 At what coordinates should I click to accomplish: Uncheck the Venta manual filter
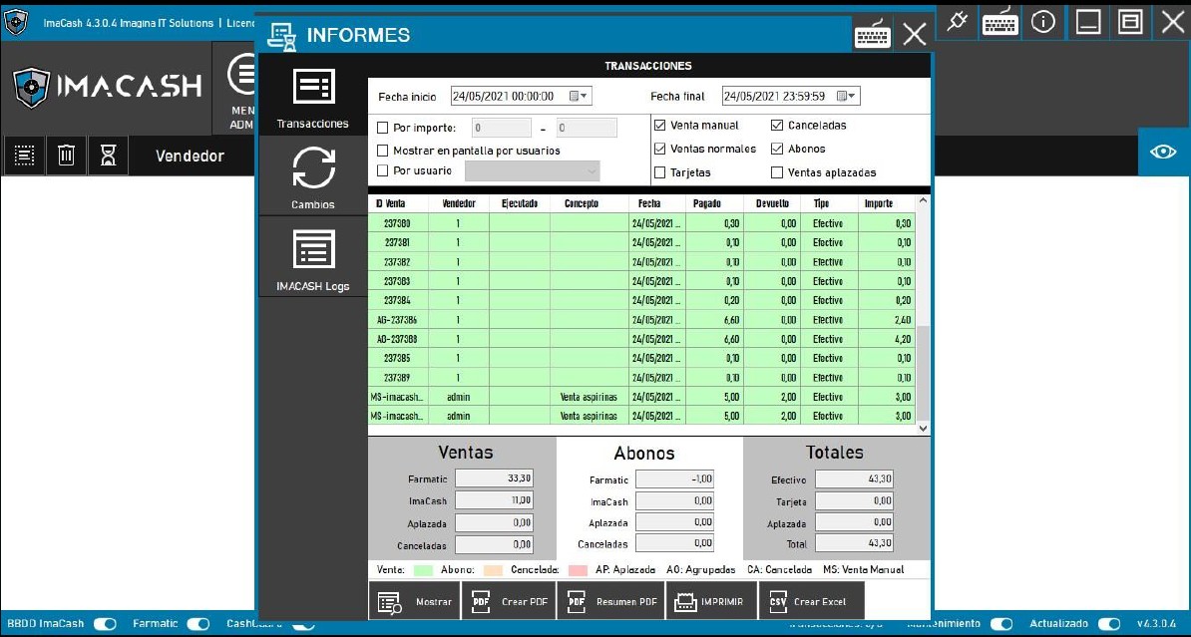661,125
